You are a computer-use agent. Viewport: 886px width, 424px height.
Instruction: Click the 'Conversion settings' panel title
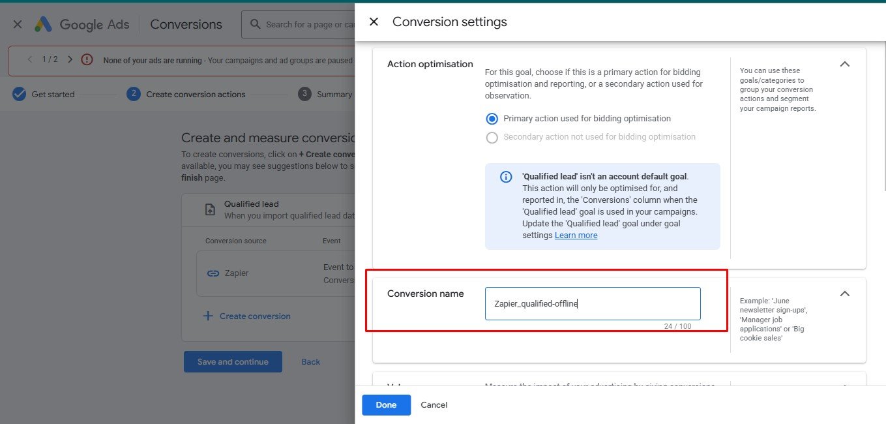click(450, 22)
